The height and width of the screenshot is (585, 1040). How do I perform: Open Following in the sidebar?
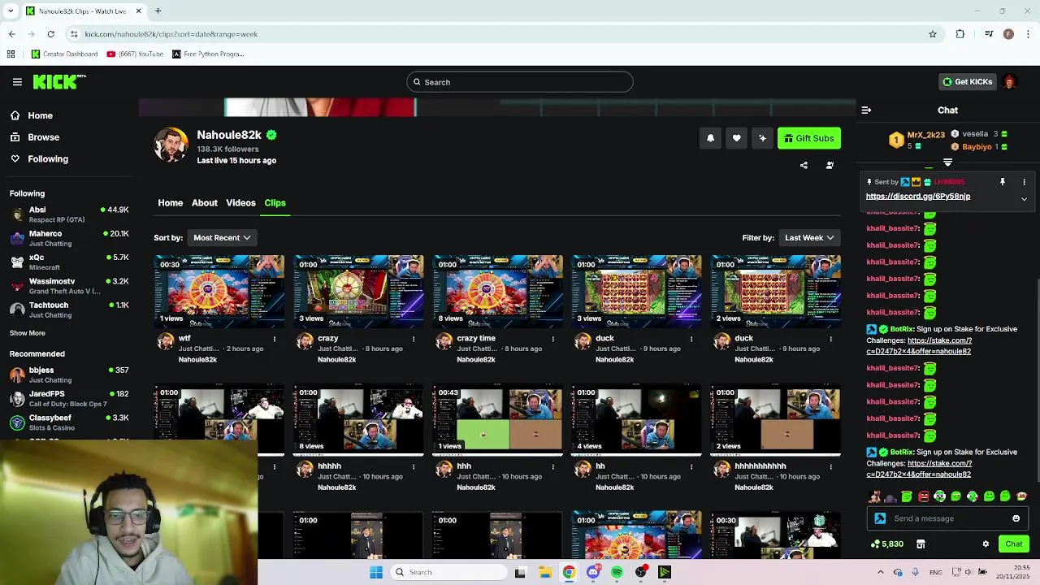click(39, 159)
